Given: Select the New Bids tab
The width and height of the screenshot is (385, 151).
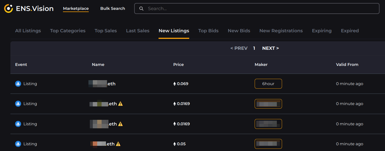Looking at the screenshot, I should click(x=239, y=31).
